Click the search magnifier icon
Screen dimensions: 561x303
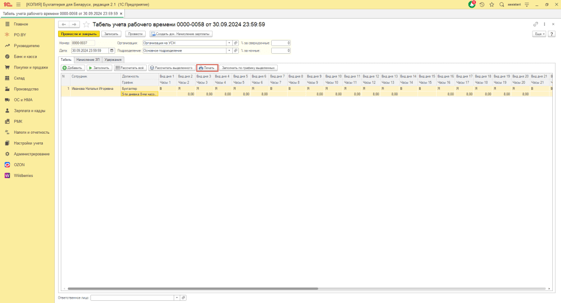point(502,4)
